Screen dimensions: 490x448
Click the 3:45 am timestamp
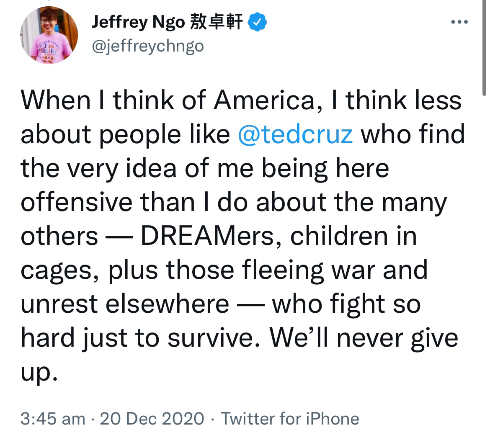point(53,419)
